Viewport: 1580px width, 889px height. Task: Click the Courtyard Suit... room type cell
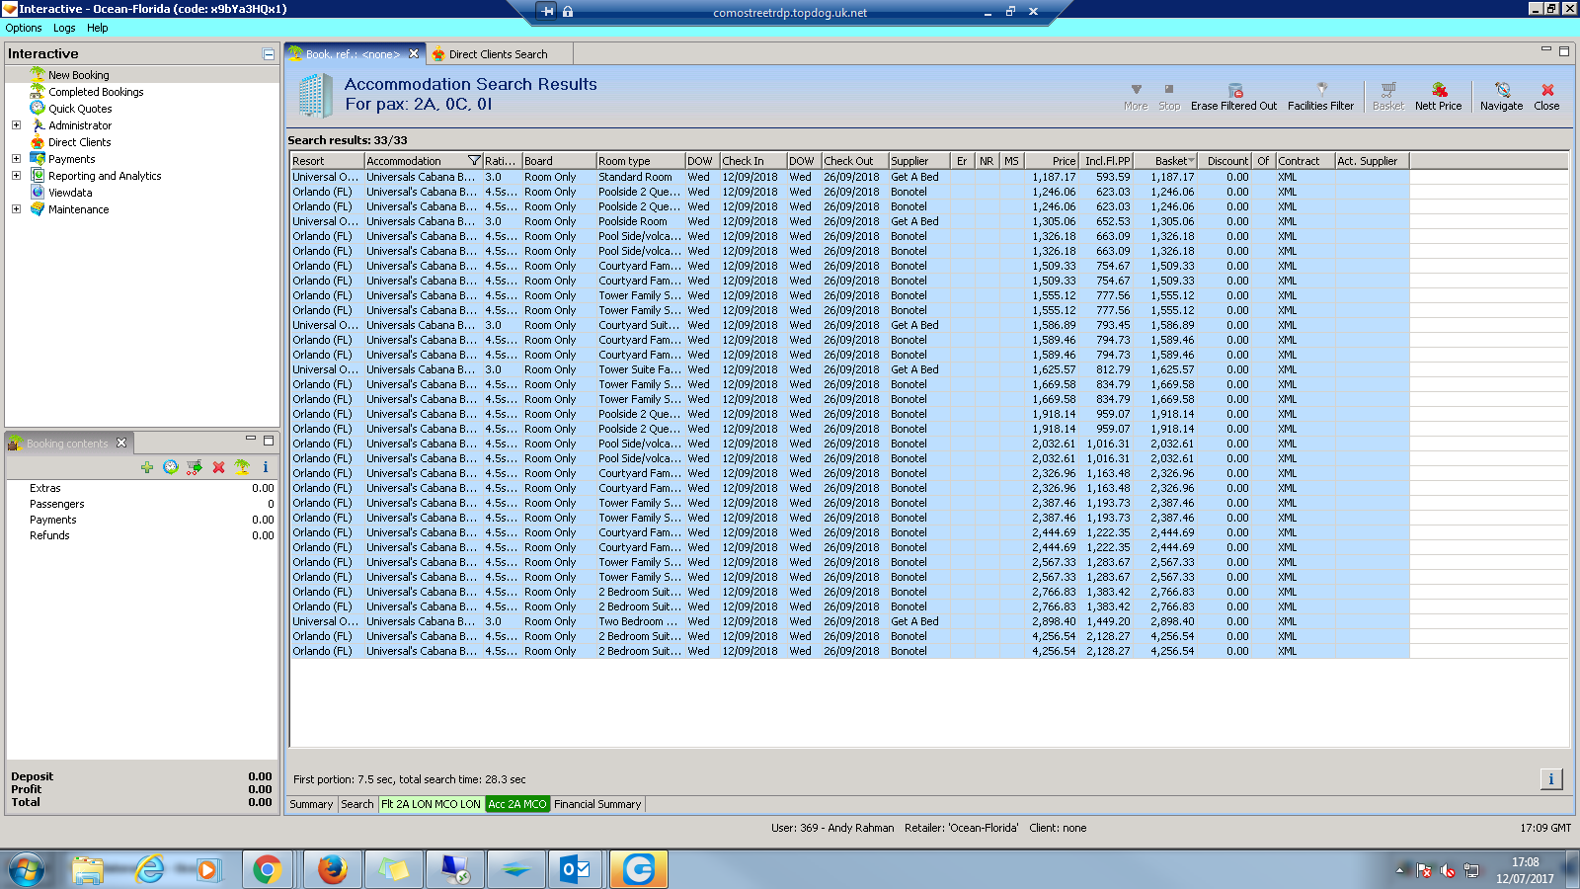640,325
